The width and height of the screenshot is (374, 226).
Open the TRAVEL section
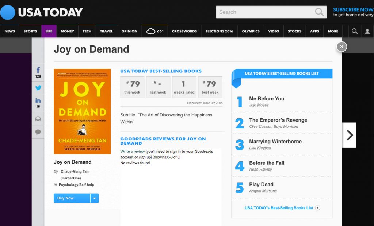coord(106,31)
